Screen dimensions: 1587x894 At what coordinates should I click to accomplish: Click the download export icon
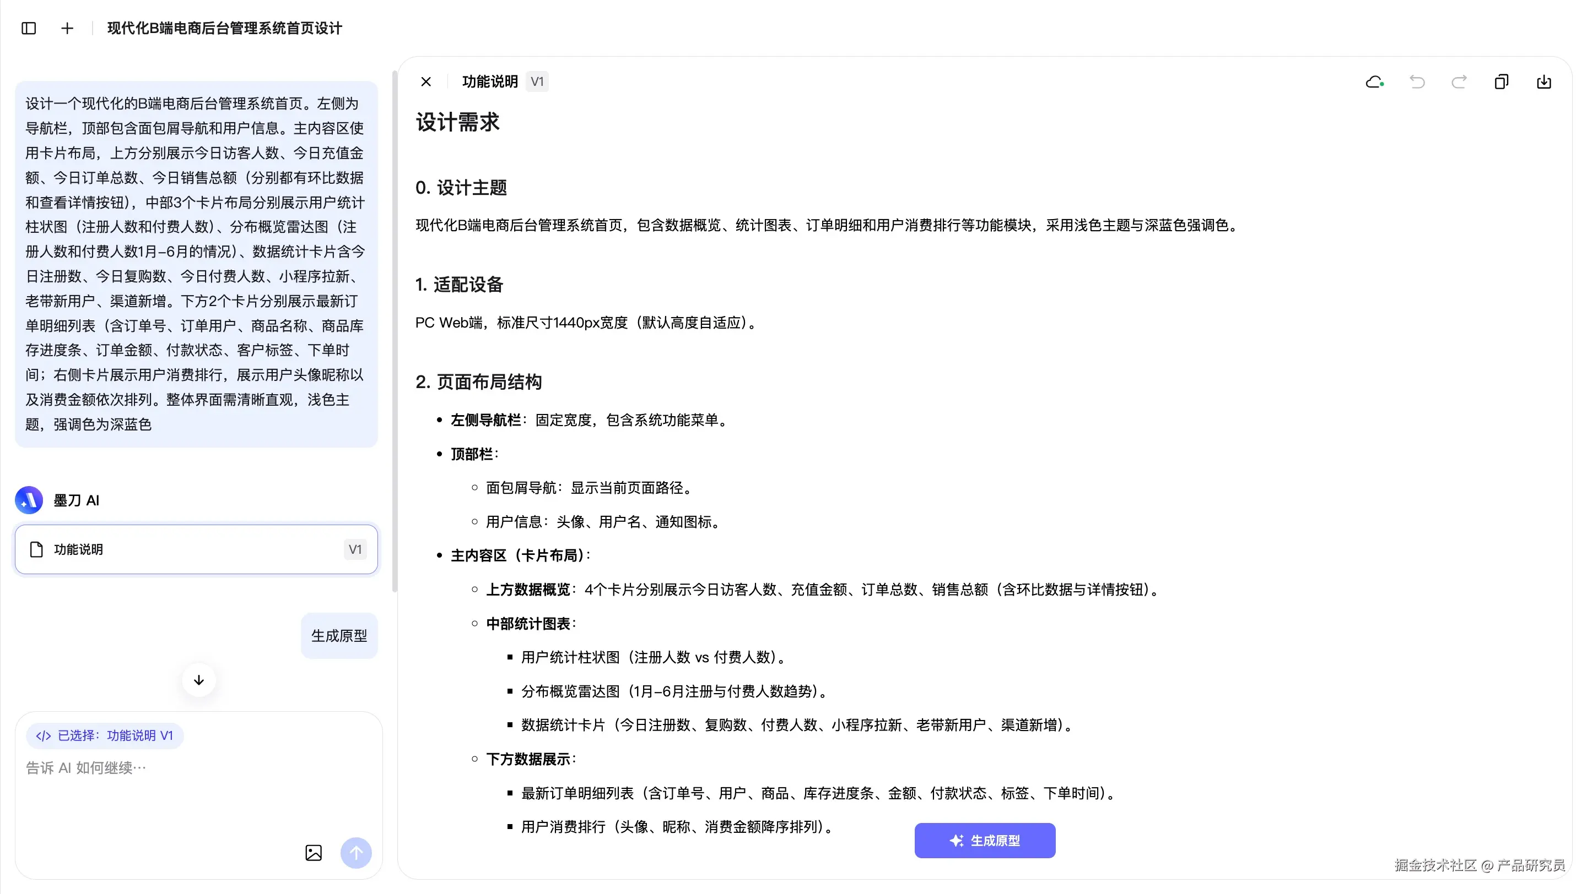[x=1544, y=82]
